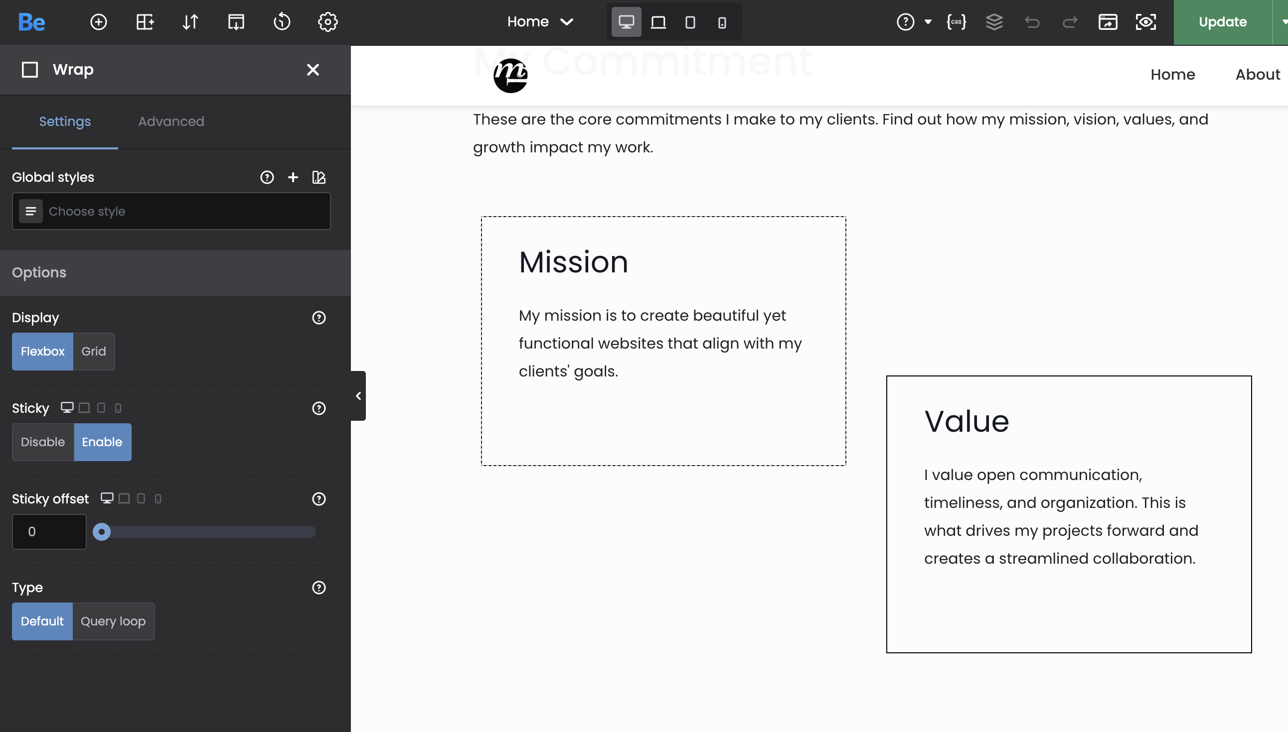Click the preview eye icon
This screenshot has height=732, width=1288.
[x=1145, y=22]
